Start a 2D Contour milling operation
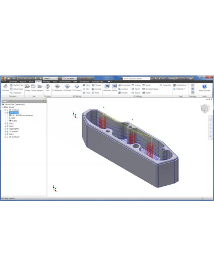This screenshot has height=277, width=214. click(x=77, y=88)
